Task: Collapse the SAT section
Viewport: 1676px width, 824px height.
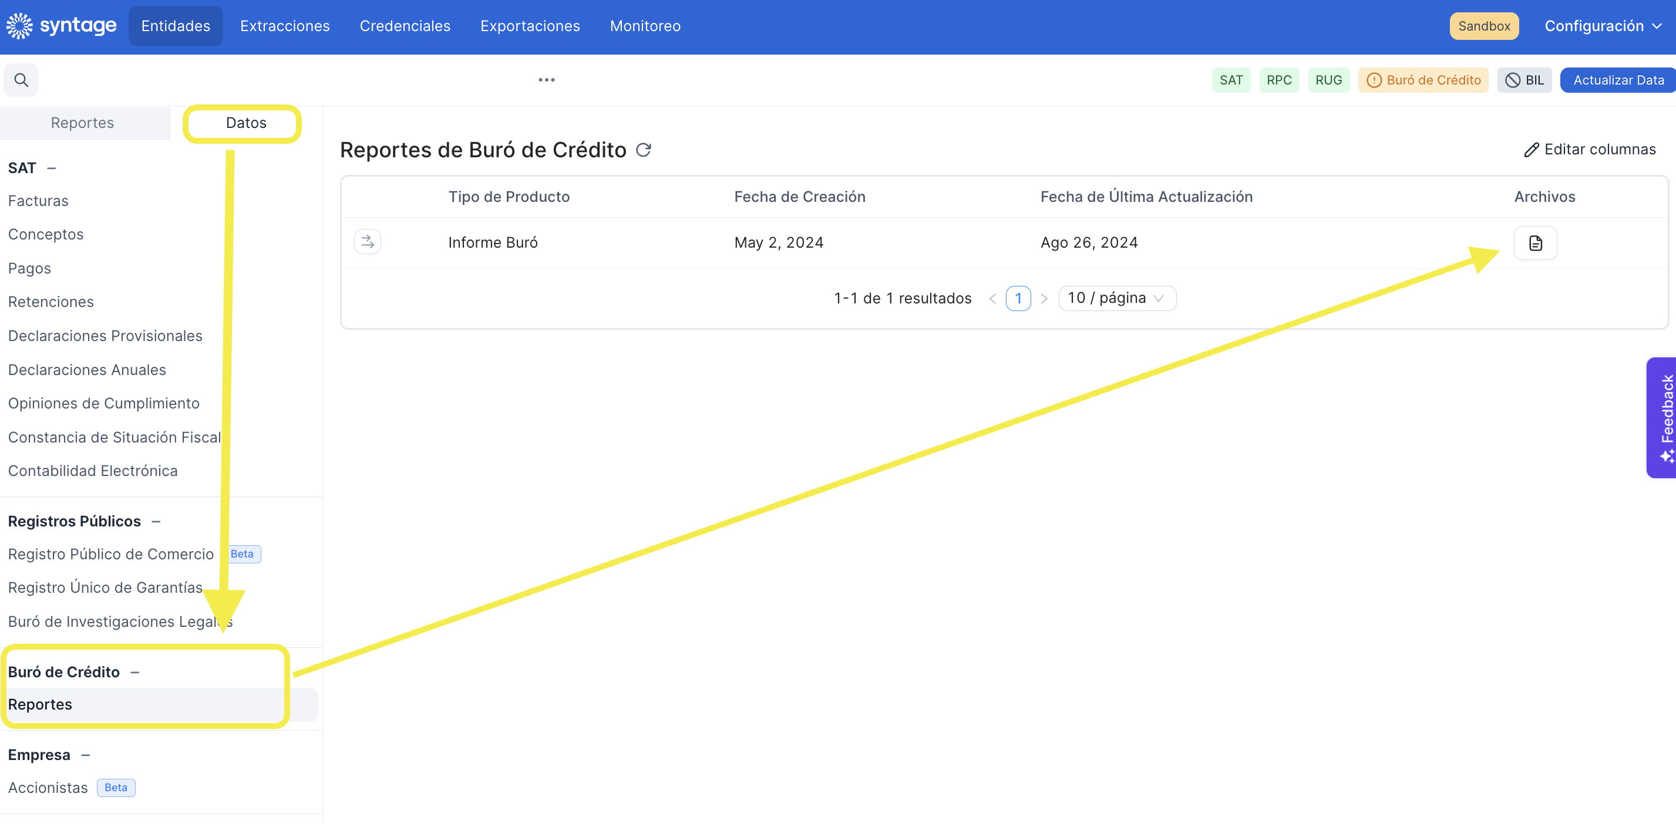Action: [x=52, y=168]
